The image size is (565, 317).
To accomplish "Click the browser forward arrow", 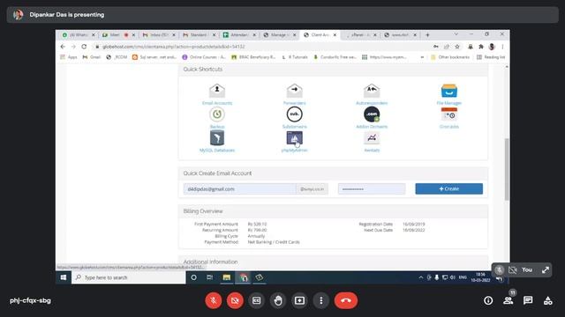I will (73, 47).
